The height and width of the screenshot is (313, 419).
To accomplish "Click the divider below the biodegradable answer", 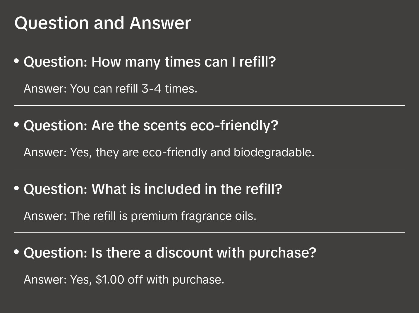I will pyautogui.click(x=209, y=169).
